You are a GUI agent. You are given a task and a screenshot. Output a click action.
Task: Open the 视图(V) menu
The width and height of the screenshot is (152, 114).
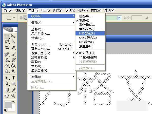click(x=83, y=11)
